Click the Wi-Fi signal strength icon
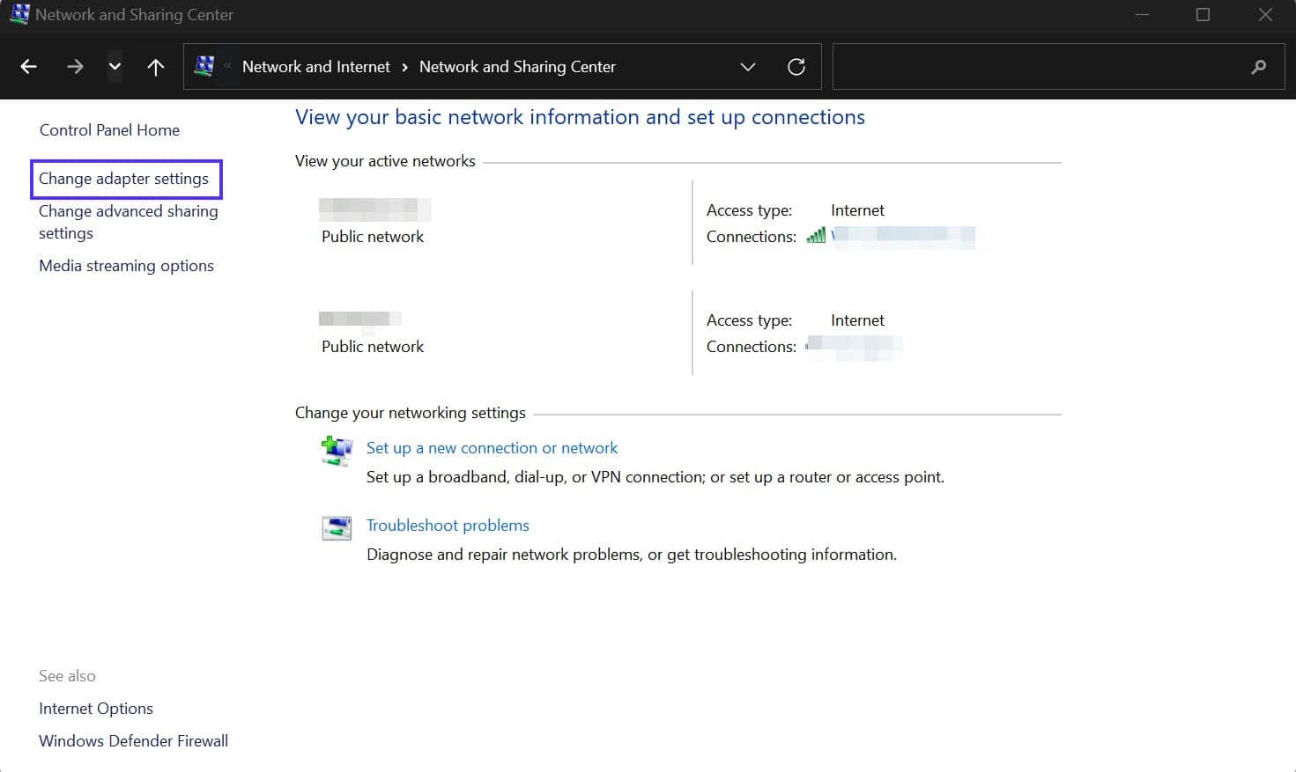Image resolution: width=1296 pixels, height=772 pixels. (816, 235)
